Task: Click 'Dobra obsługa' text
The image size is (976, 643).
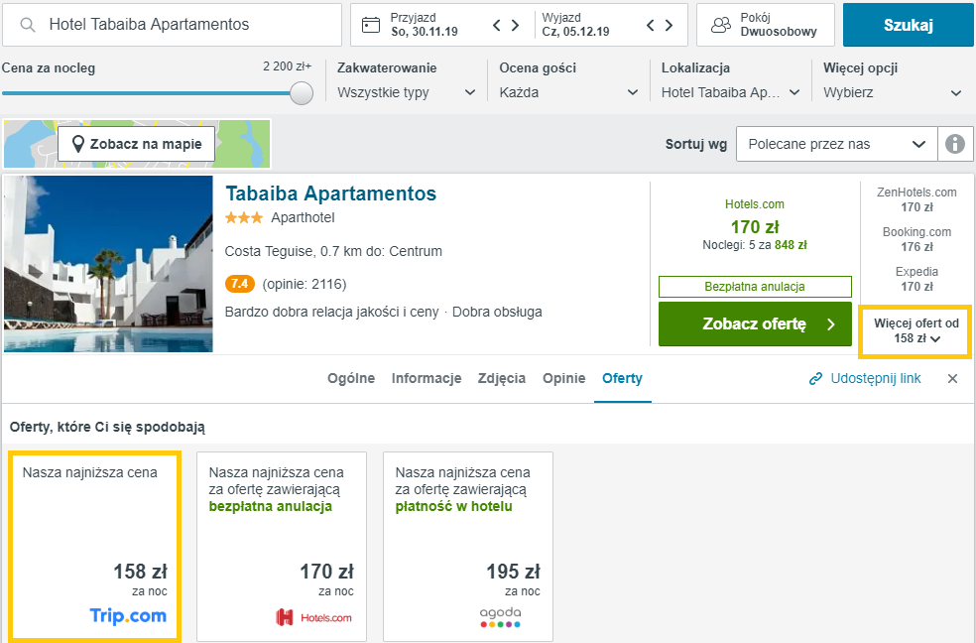Action: (x=497, y=312)
